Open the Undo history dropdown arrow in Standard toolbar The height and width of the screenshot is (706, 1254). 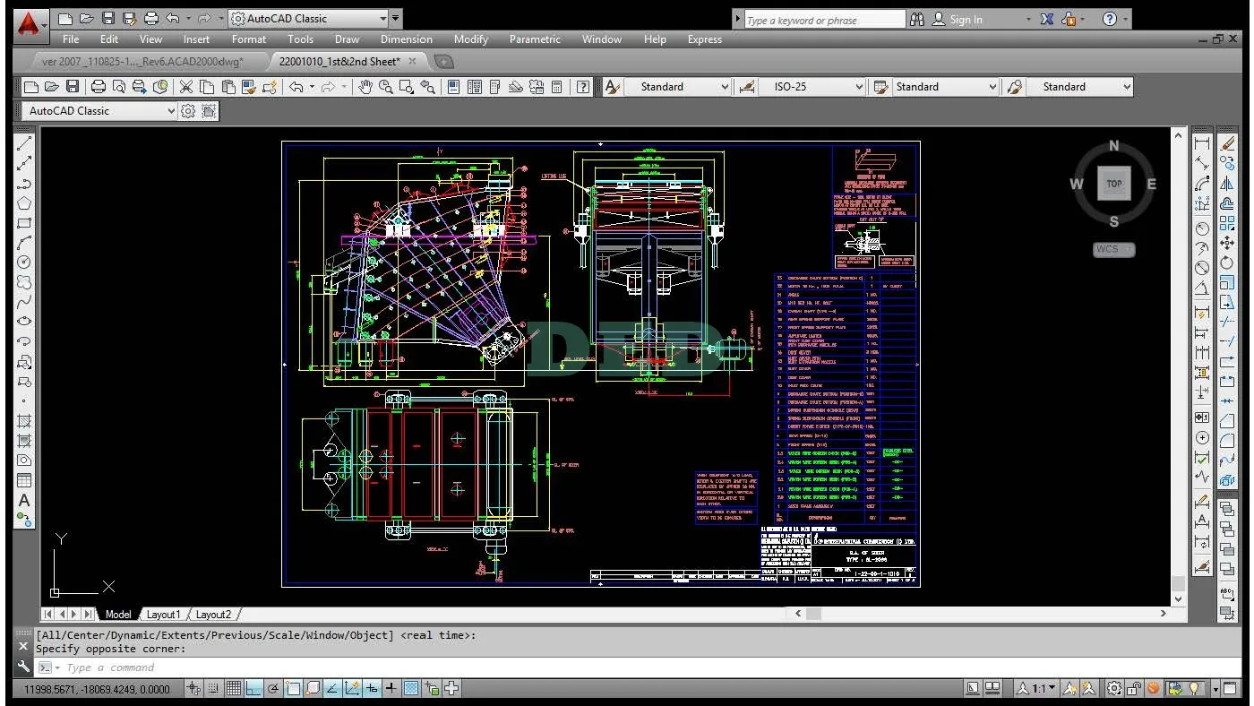[x=312, y=87]
